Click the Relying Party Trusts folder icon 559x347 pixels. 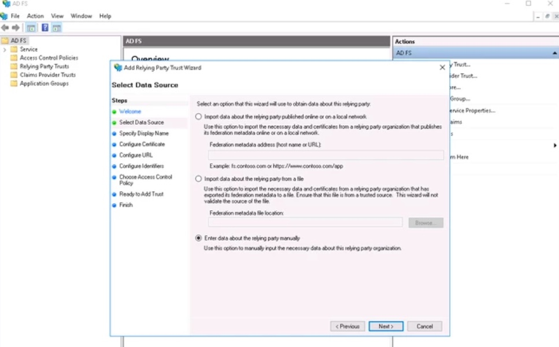(x=14, y=66)
